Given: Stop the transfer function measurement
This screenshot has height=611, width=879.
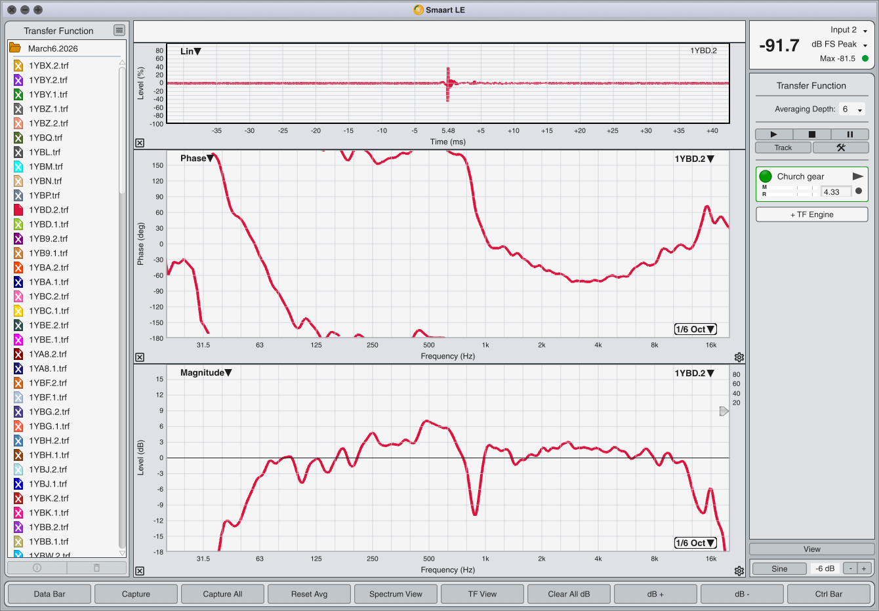Looking at the screenshot, I should 811,134.
